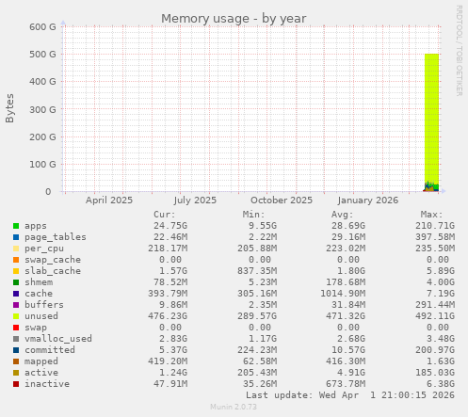Click the 'cache' legend label
Image resolution: width=468 pixels, height=417 pixels.
(39, 294)
